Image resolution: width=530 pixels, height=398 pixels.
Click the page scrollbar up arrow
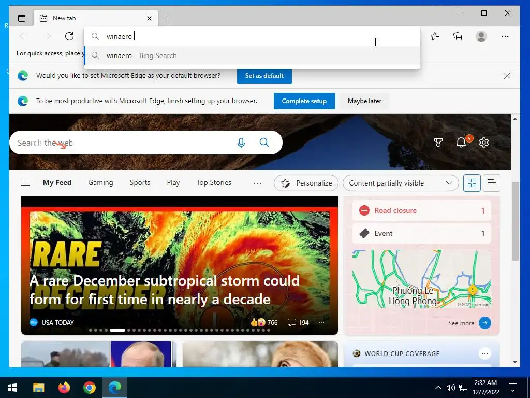(515, 119)
